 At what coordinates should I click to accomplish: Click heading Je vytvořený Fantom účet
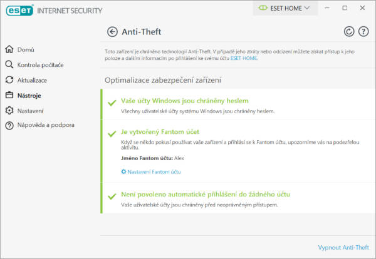point(160,132)
